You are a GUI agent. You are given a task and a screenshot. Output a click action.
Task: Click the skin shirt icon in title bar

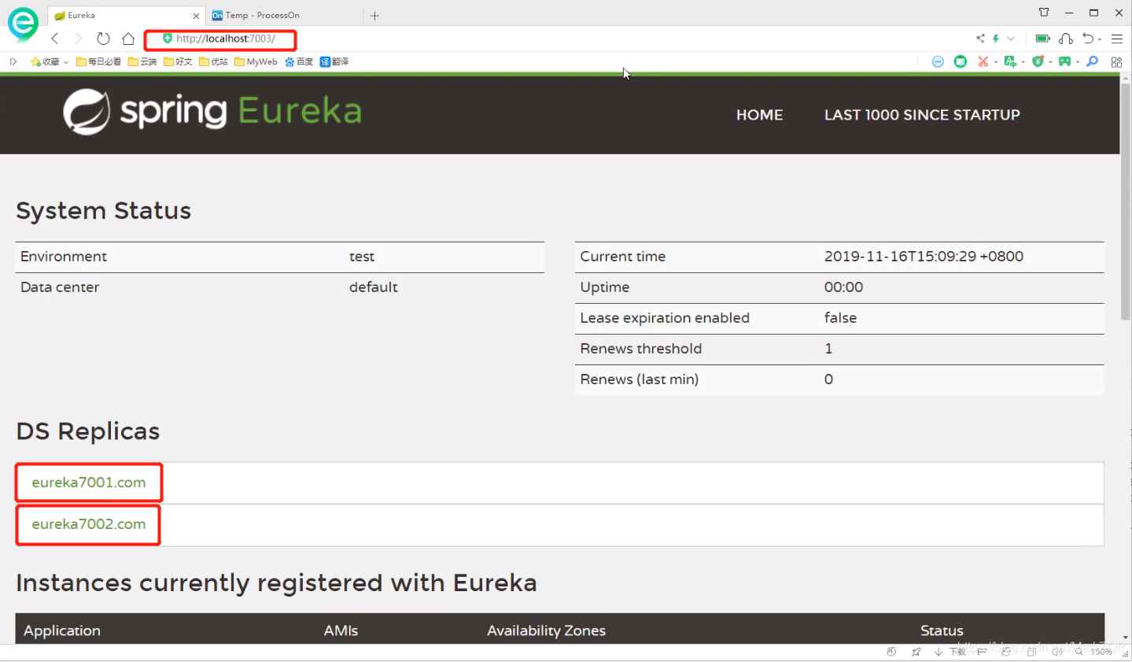[1044, 13]
